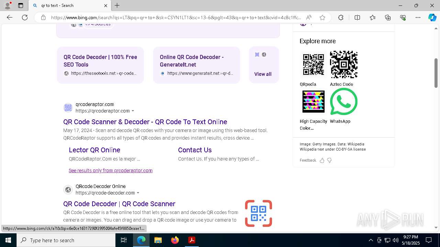Expand the qrcode-decoder.com URL dropdown arrow

coord(138,193)
